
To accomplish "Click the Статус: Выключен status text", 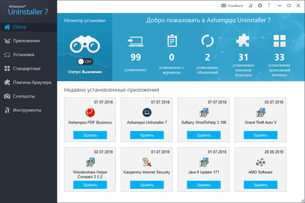I will (85, 72).
